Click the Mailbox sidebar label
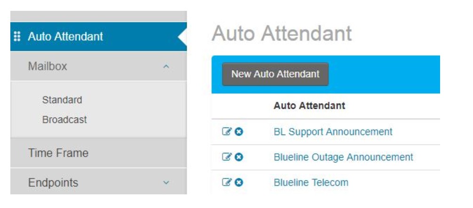This screenshot has width=473, height=208. pos(47,66)
